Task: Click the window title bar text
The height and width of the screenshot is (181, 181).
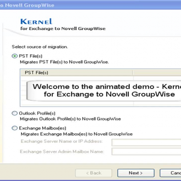Action: (x=27, y=5)
